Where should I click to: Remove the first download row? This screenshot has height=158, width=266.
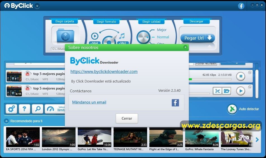pyautogui.click(x=250, y=73)
